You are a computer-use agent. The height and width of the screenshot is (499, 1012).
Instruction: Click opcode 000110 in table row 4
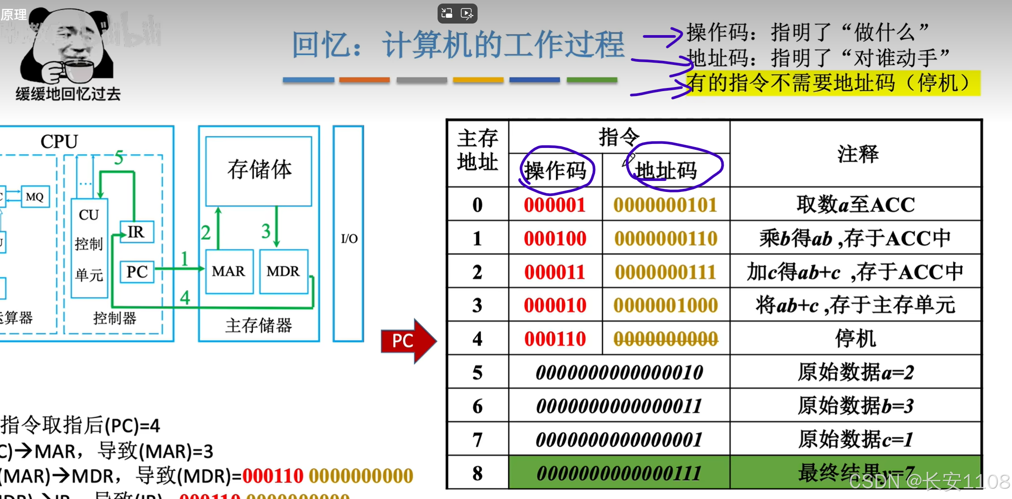pyautogui.click(x=555, y=339)
